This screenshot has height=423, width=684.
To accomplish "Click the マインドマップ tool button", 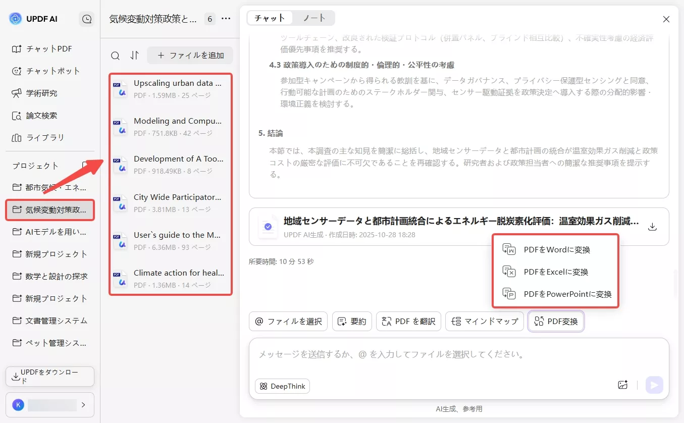I will click(484, 321).
